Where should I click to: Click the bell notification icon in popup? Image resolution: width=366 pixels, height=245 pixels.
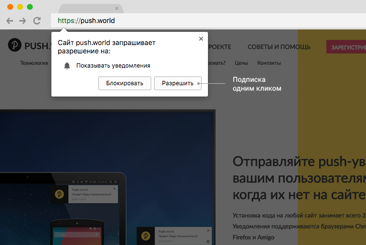coord(67,66)
